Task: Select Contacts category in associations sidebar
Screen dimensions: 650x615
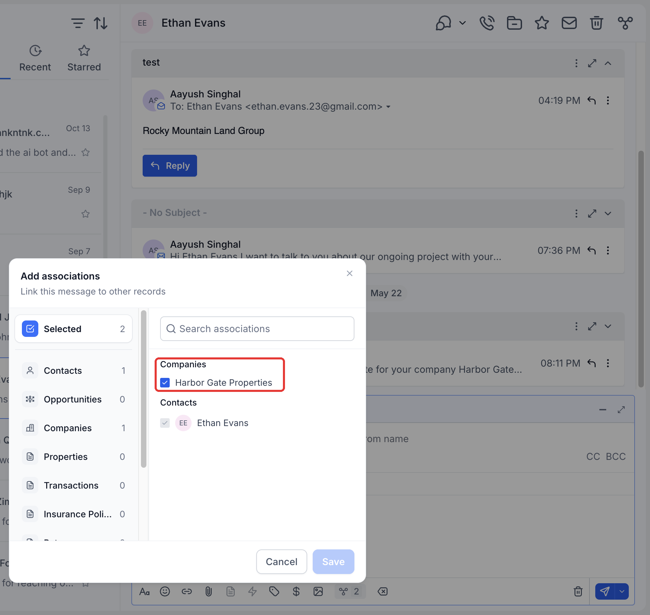Action: coord(74,371)
